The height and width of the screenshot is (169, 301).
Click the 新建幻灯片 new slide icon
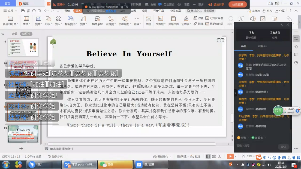[x=10, y=19]
